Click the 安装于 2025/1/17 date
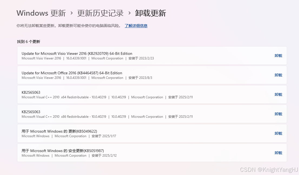 [104, 136]
